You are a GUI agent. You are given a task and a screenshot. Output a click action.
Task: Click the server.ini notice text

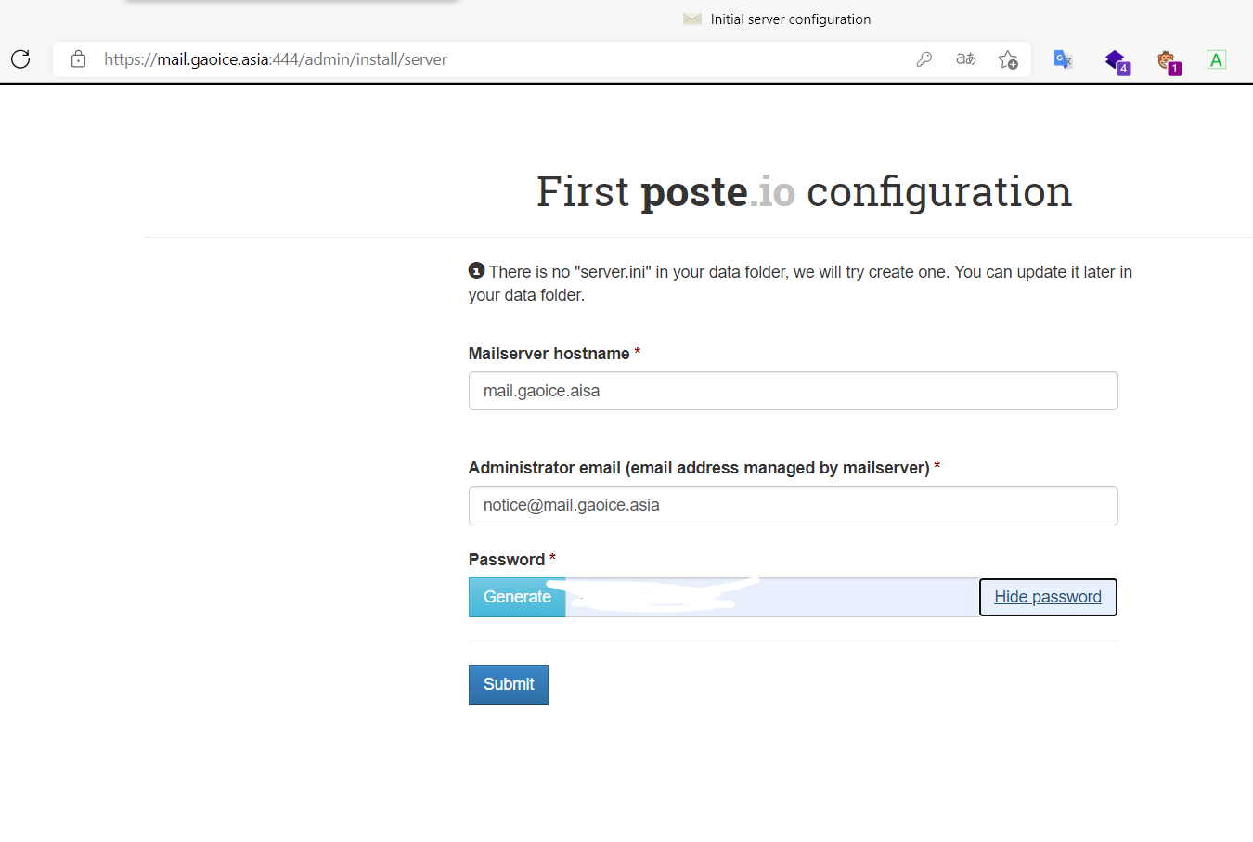coord(800,283)
